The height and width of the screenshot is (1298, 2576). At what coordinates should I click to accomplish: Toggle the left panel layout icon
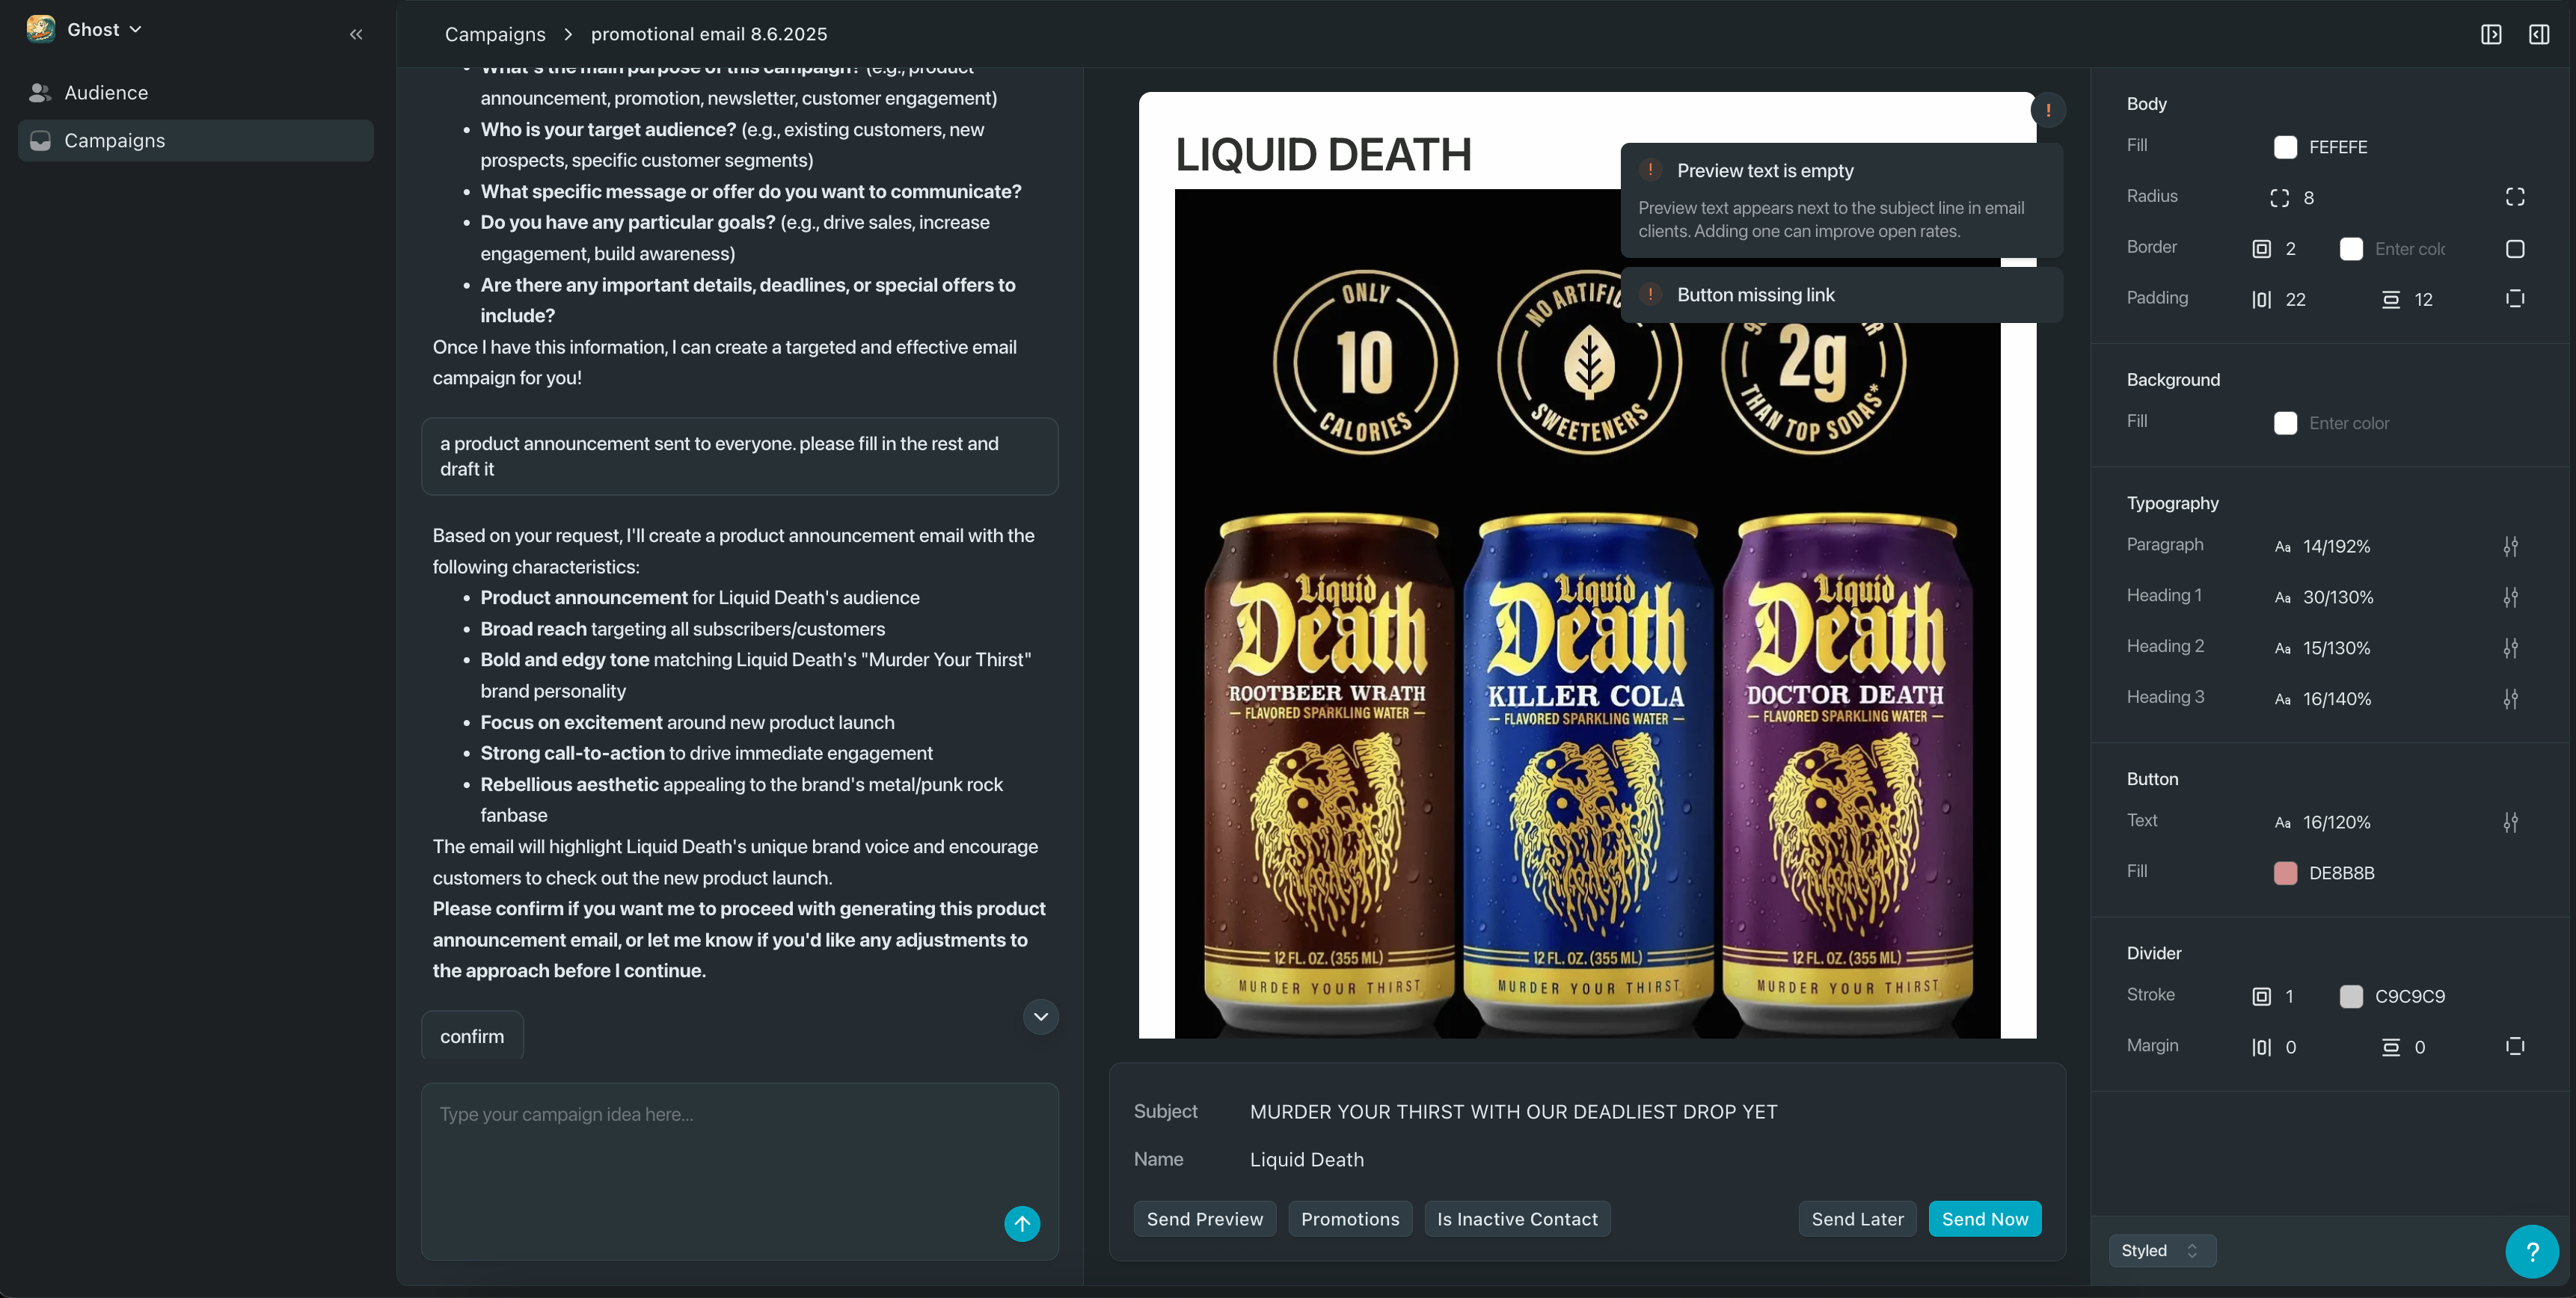click(2491, 34)
